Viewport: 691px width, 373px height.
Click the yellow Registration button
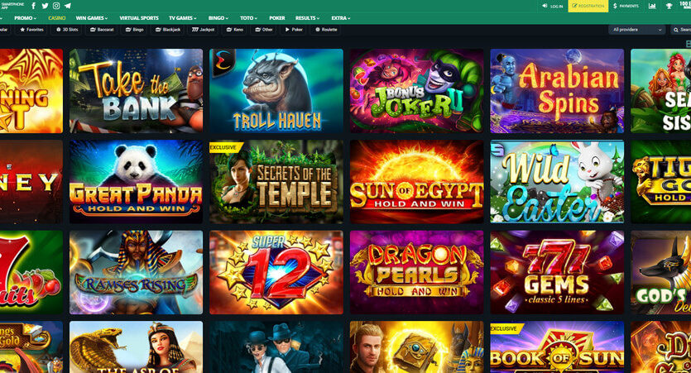point(588,6)
